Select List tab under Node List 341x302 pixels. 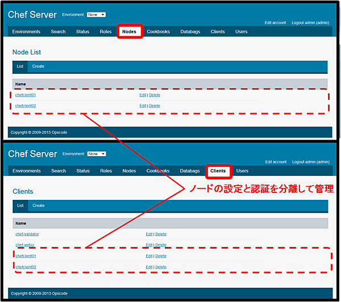[x=20, y=66]
